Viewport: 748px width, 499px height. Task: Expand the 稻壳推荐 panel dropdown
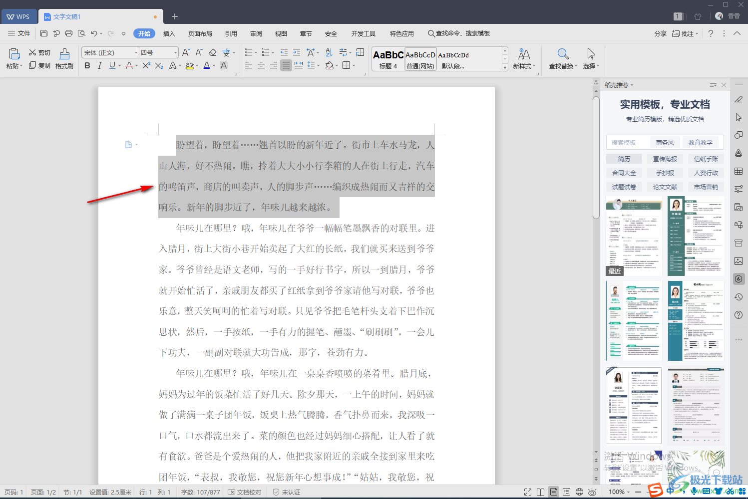[x=632, y=85]
